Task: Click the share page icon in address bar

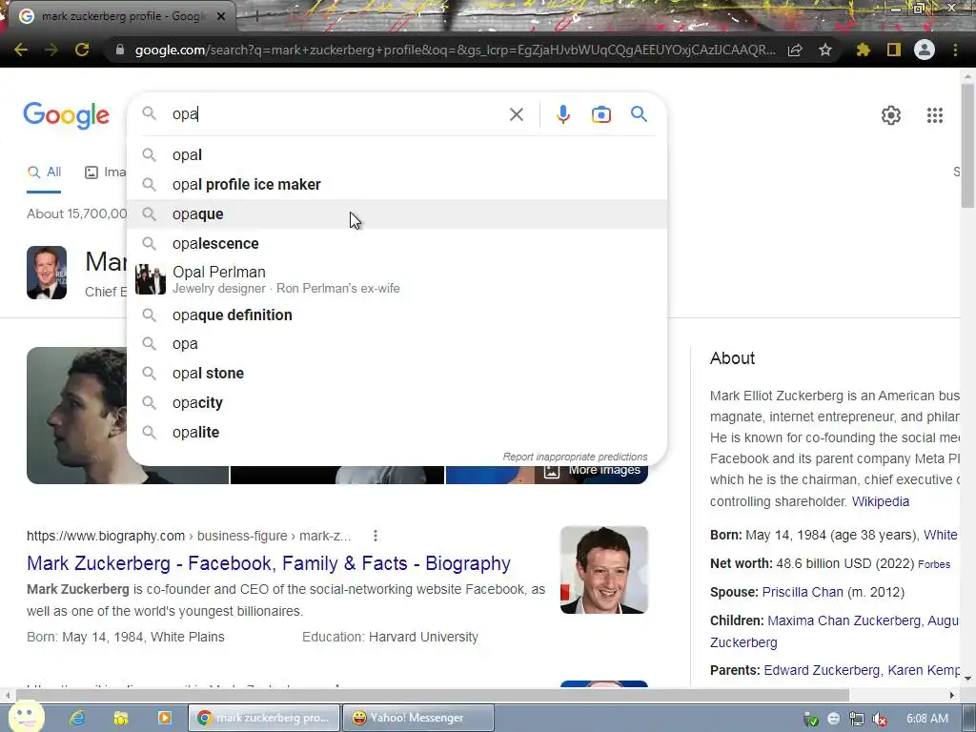Action: [x=795, y=50]
